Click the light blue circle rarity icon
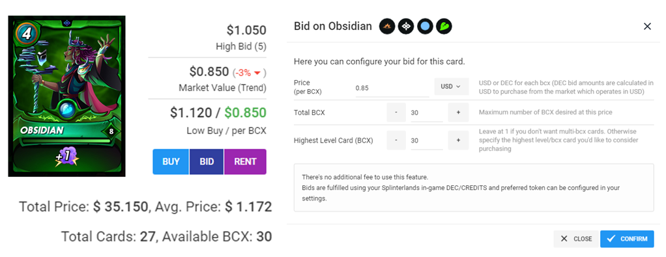The height and width of the screenshot is (257, 666). [x=425, y=27]
